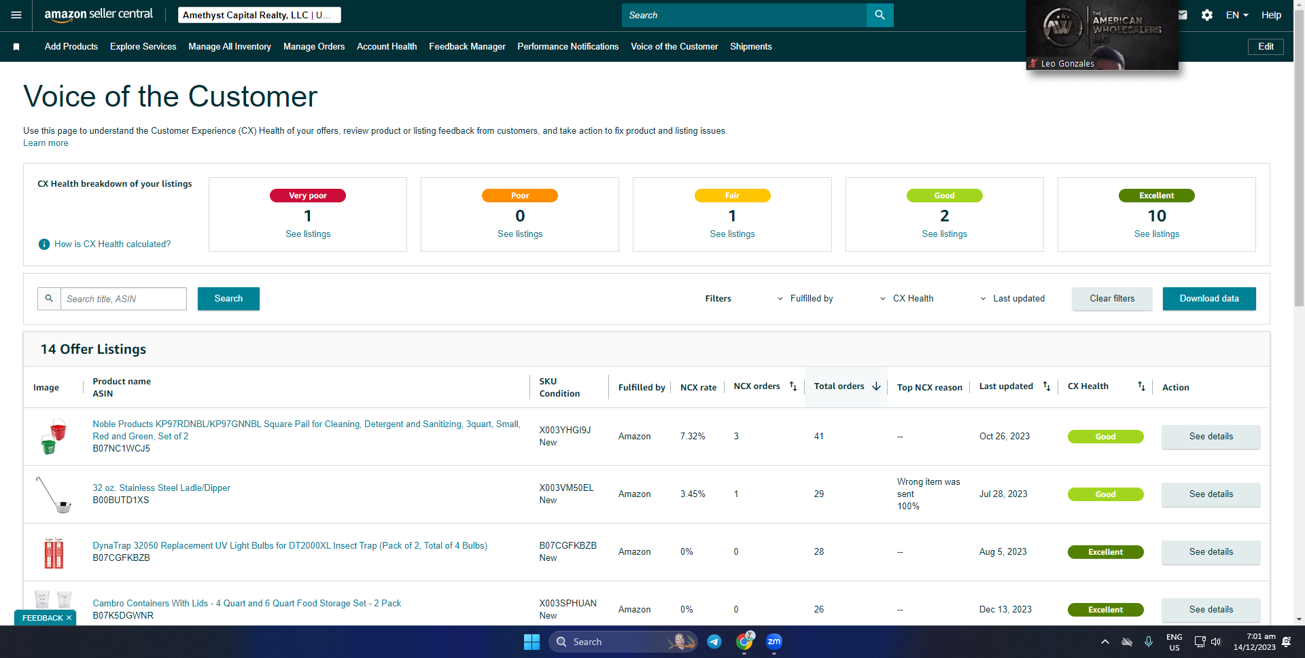The width and height of the screenshot is (1305, 658).
Task: Expand the Fulfilled by filter dropdown
Action: pyautogui.click(x=805, y=299)
